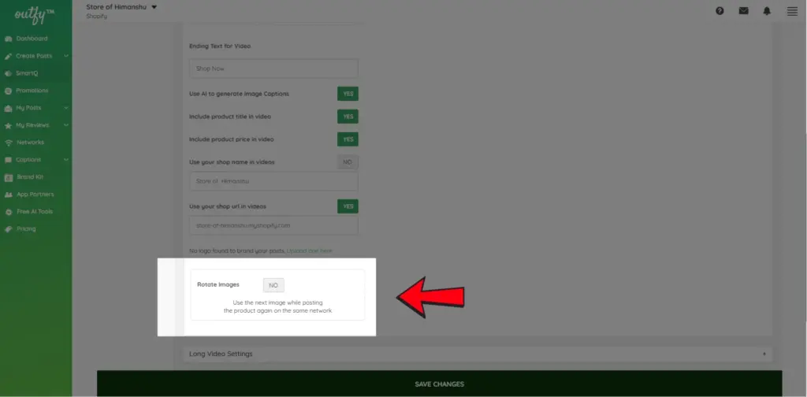Click the Brand Kit sidebar icon
This screenshot has height=397, width=807.
[9, 177]
